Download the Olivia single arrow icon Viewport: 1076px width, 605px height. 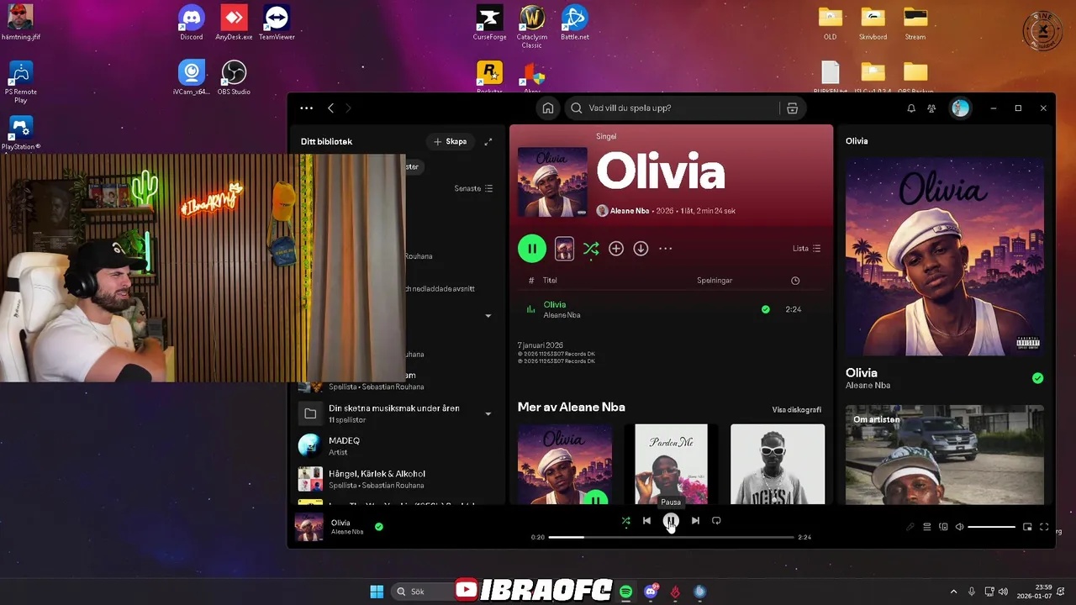(641, 249)
